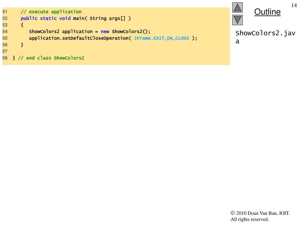Click the "// end class ShowColors2" comment

tap(51, 58)
